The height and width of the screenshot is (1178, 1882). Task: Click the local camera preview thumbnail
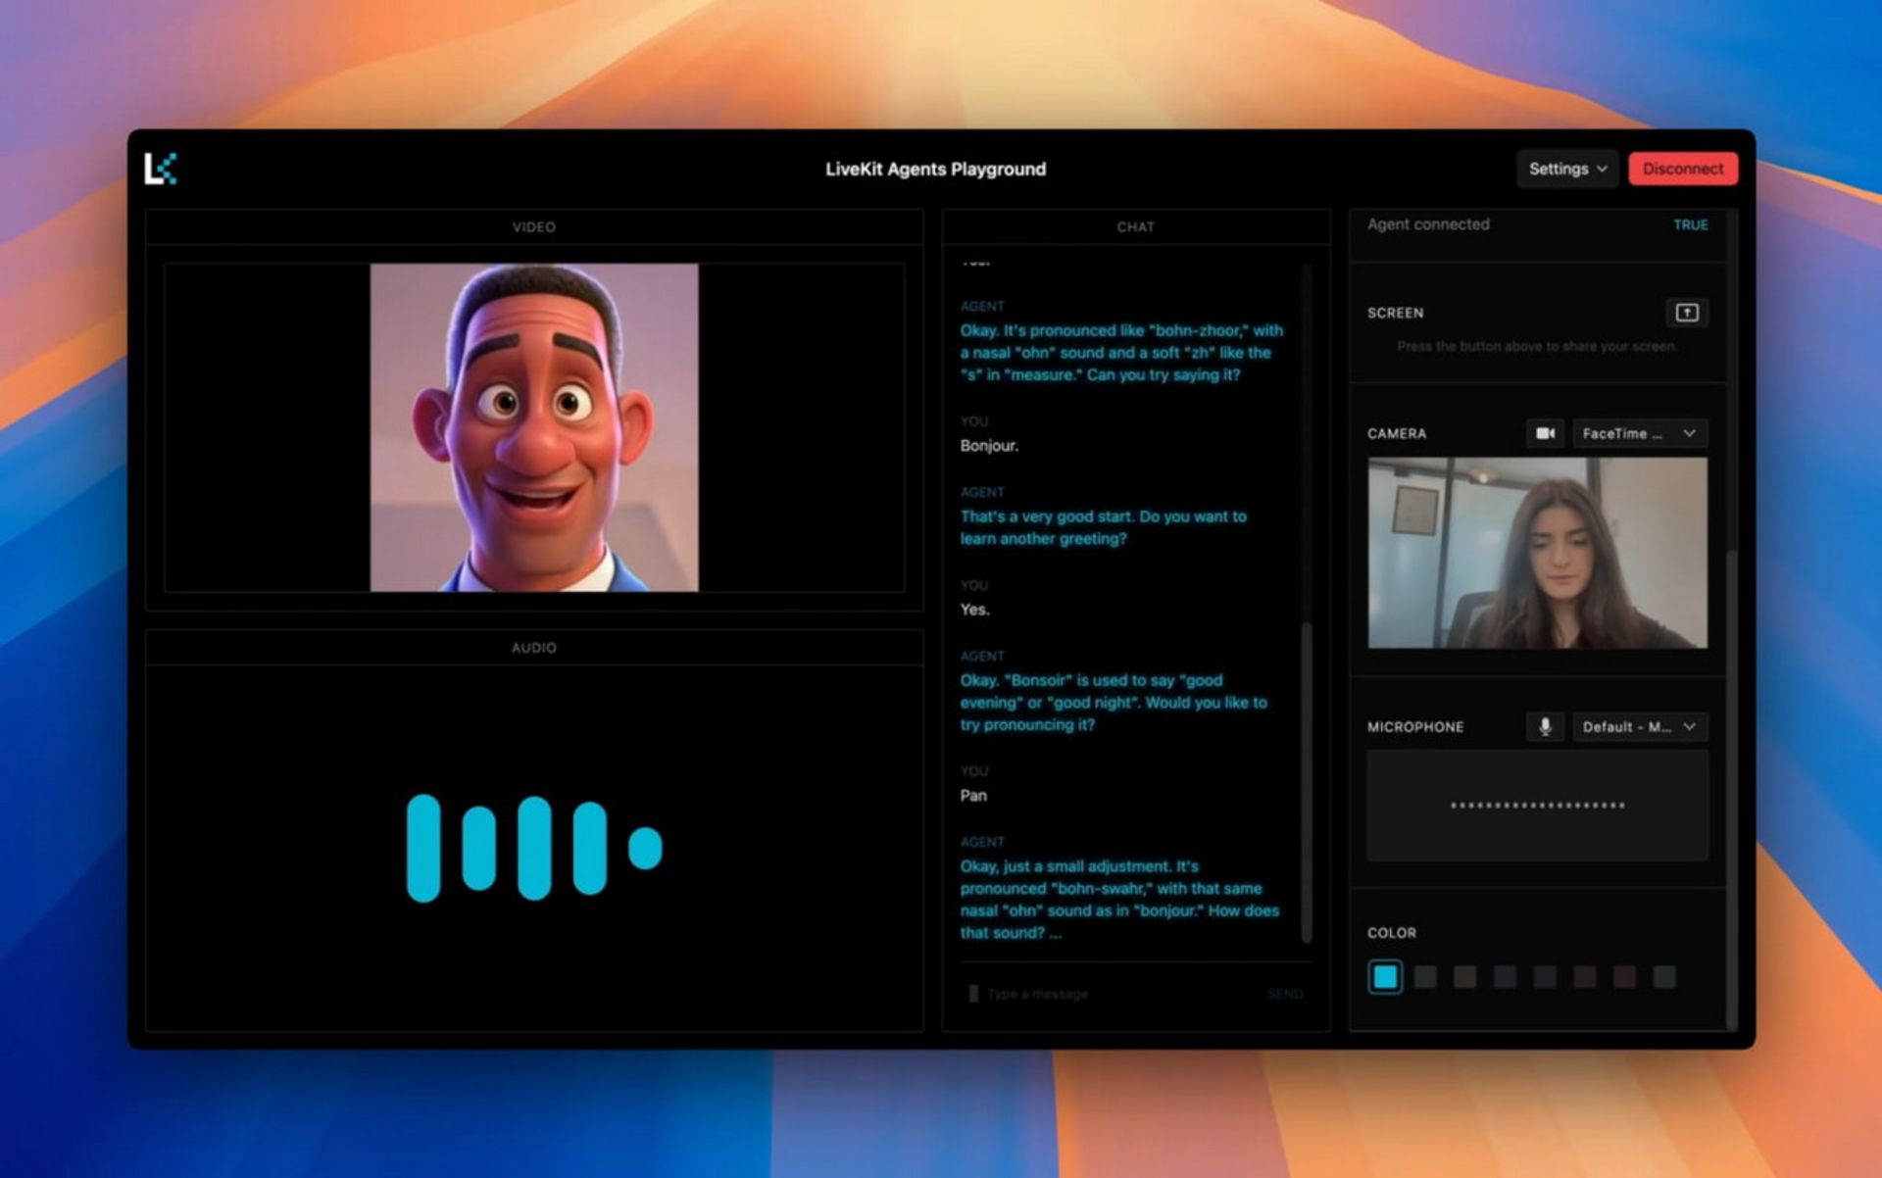(x=1537, y=553)
